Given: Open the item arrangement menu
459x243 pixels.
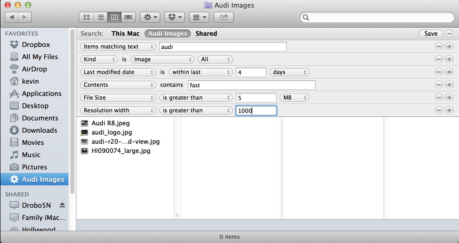Looking at the screenshot, I should 199,17.
